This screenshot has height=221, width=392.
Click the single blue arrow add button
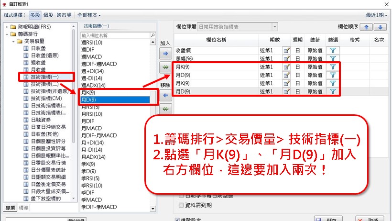[x=165, y=54]
